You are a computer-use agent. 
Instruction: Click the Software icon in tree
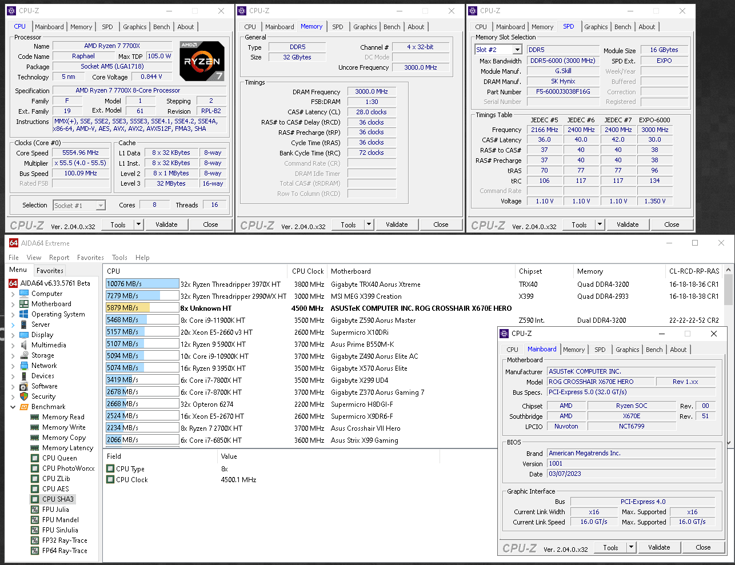(24, 386)
